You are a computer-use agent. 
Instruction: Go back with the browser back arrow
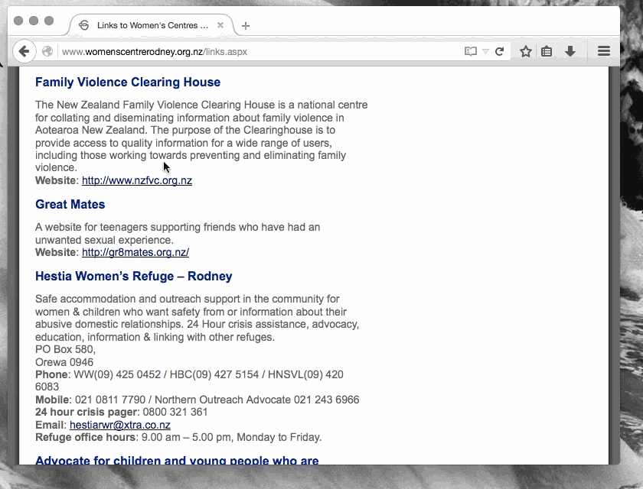tap(24, 51)
